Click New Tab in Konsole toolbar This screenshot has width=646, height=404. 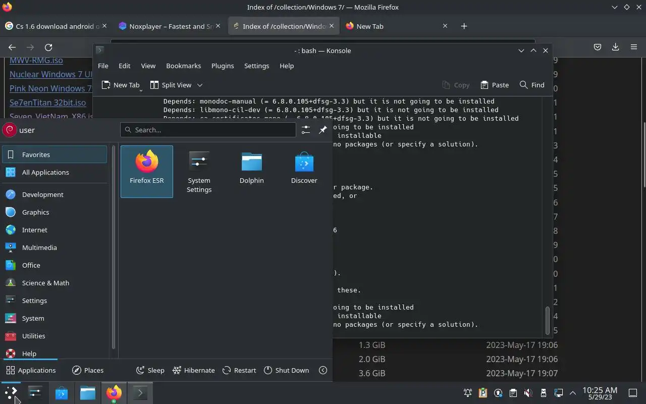[120, 85]
